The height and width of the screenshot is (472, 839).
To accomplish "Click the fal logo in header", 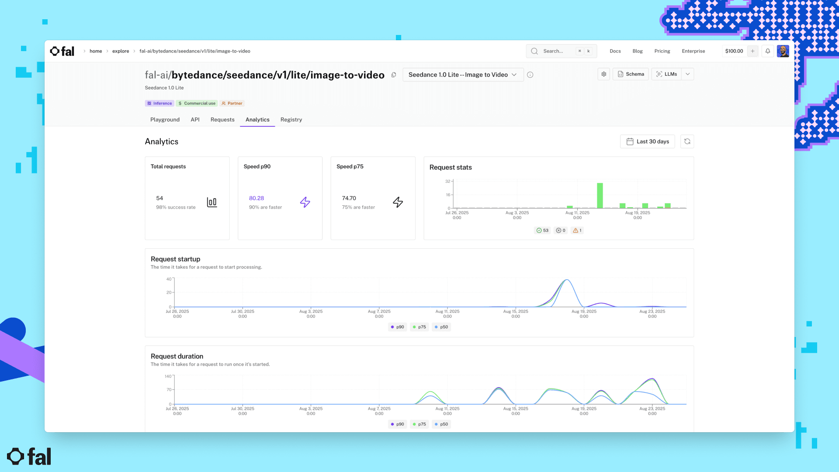I will pyautogui.click(x=62, y=51).
